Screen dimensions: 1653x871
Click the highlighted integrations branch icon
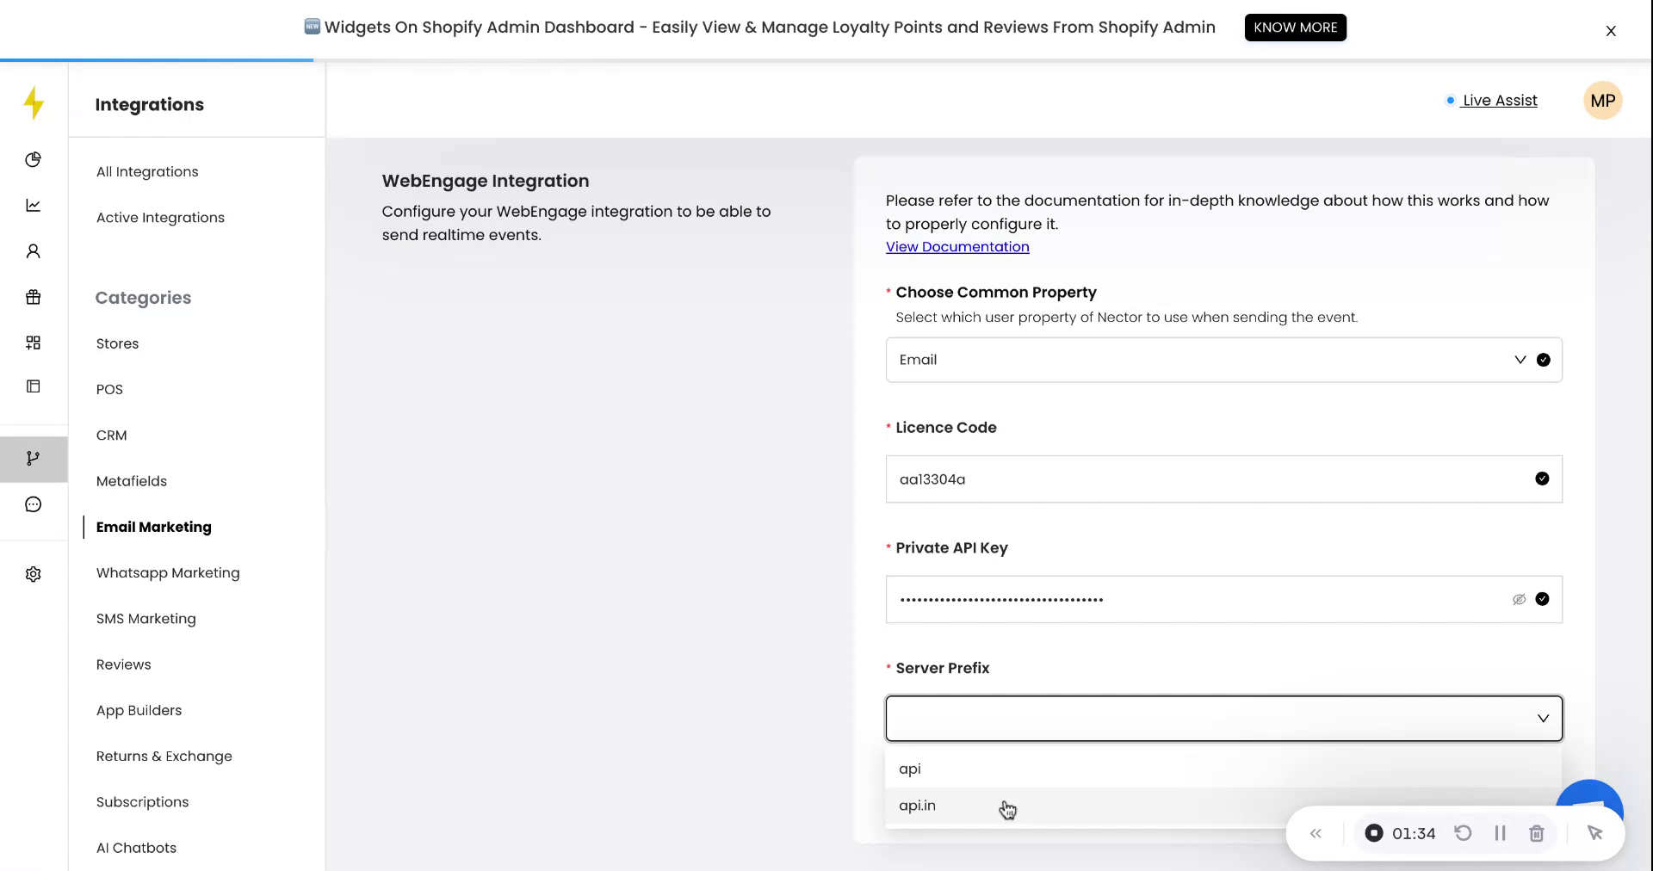33,459
